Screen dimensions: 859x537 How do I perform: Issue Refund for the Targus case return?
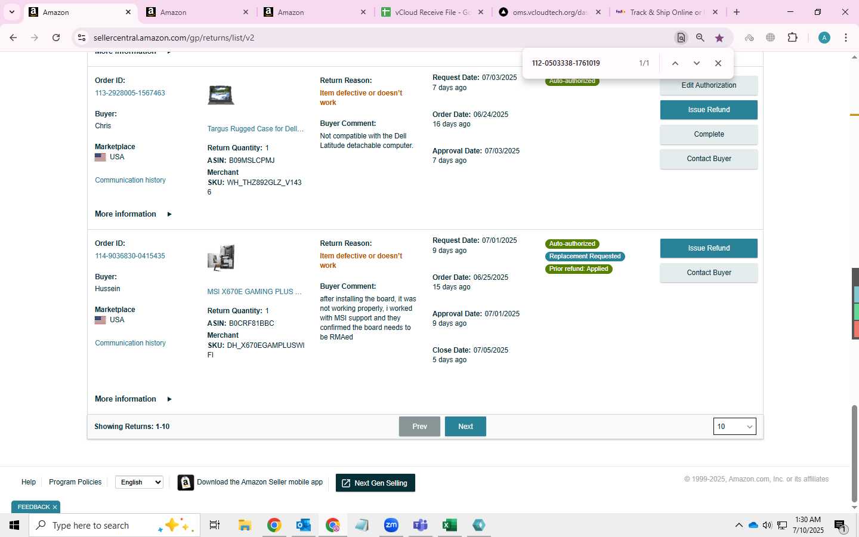coord(709,110)
